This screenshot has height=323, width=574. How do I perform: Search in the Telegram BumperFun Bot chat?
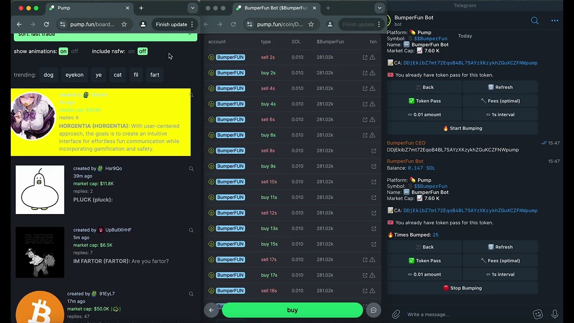coord(535,21)
